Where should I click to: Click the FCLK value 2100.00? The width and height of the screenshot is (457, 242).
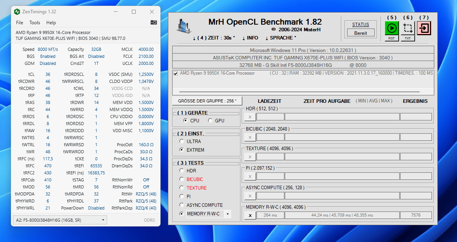(x=146, y=56)
